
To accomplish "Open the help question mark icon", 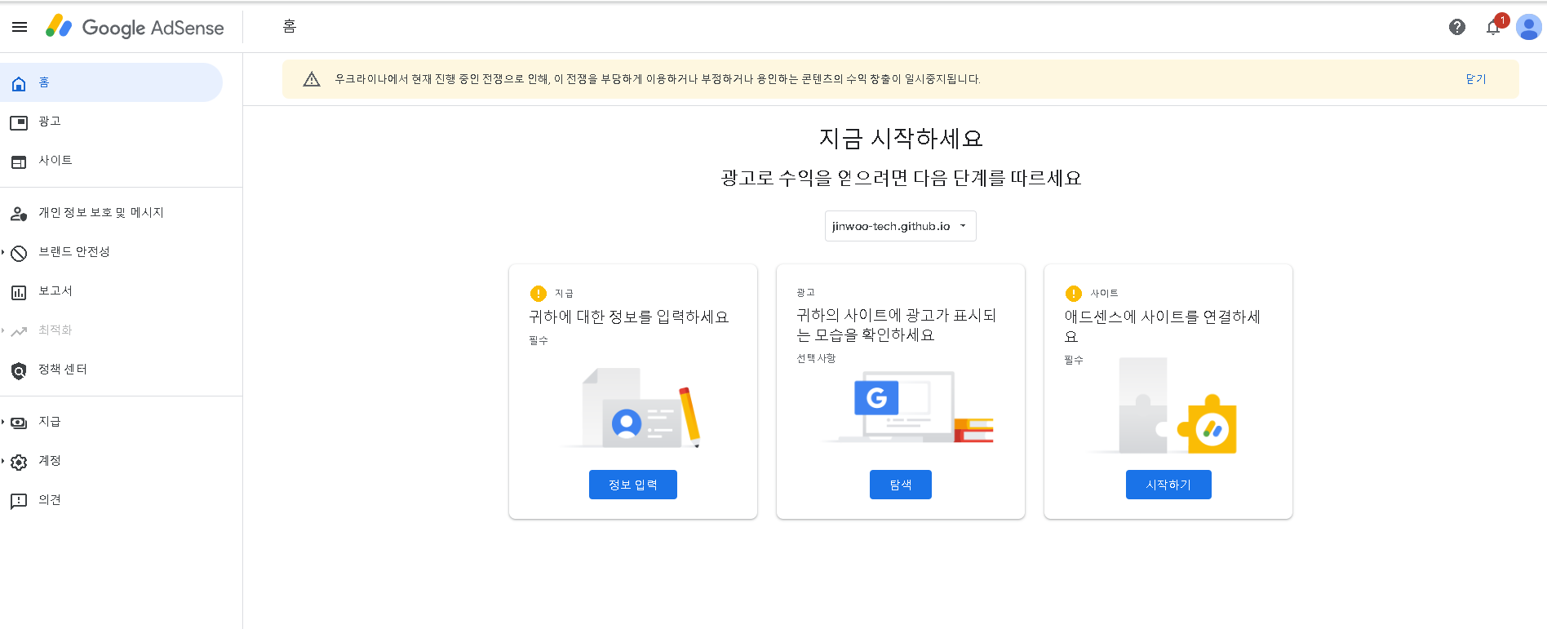I will pos(1457,27).
